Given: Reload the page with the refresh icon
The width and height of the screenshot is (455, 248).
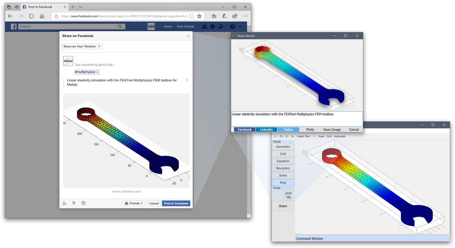Looking at the screenshot, I should click(x=31, y=16).
